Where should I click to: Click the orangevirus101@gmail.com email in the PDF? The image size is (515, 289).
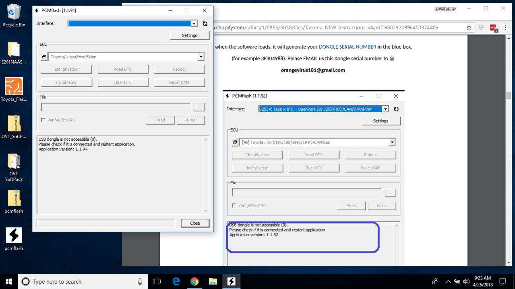[x=313, y=70]
